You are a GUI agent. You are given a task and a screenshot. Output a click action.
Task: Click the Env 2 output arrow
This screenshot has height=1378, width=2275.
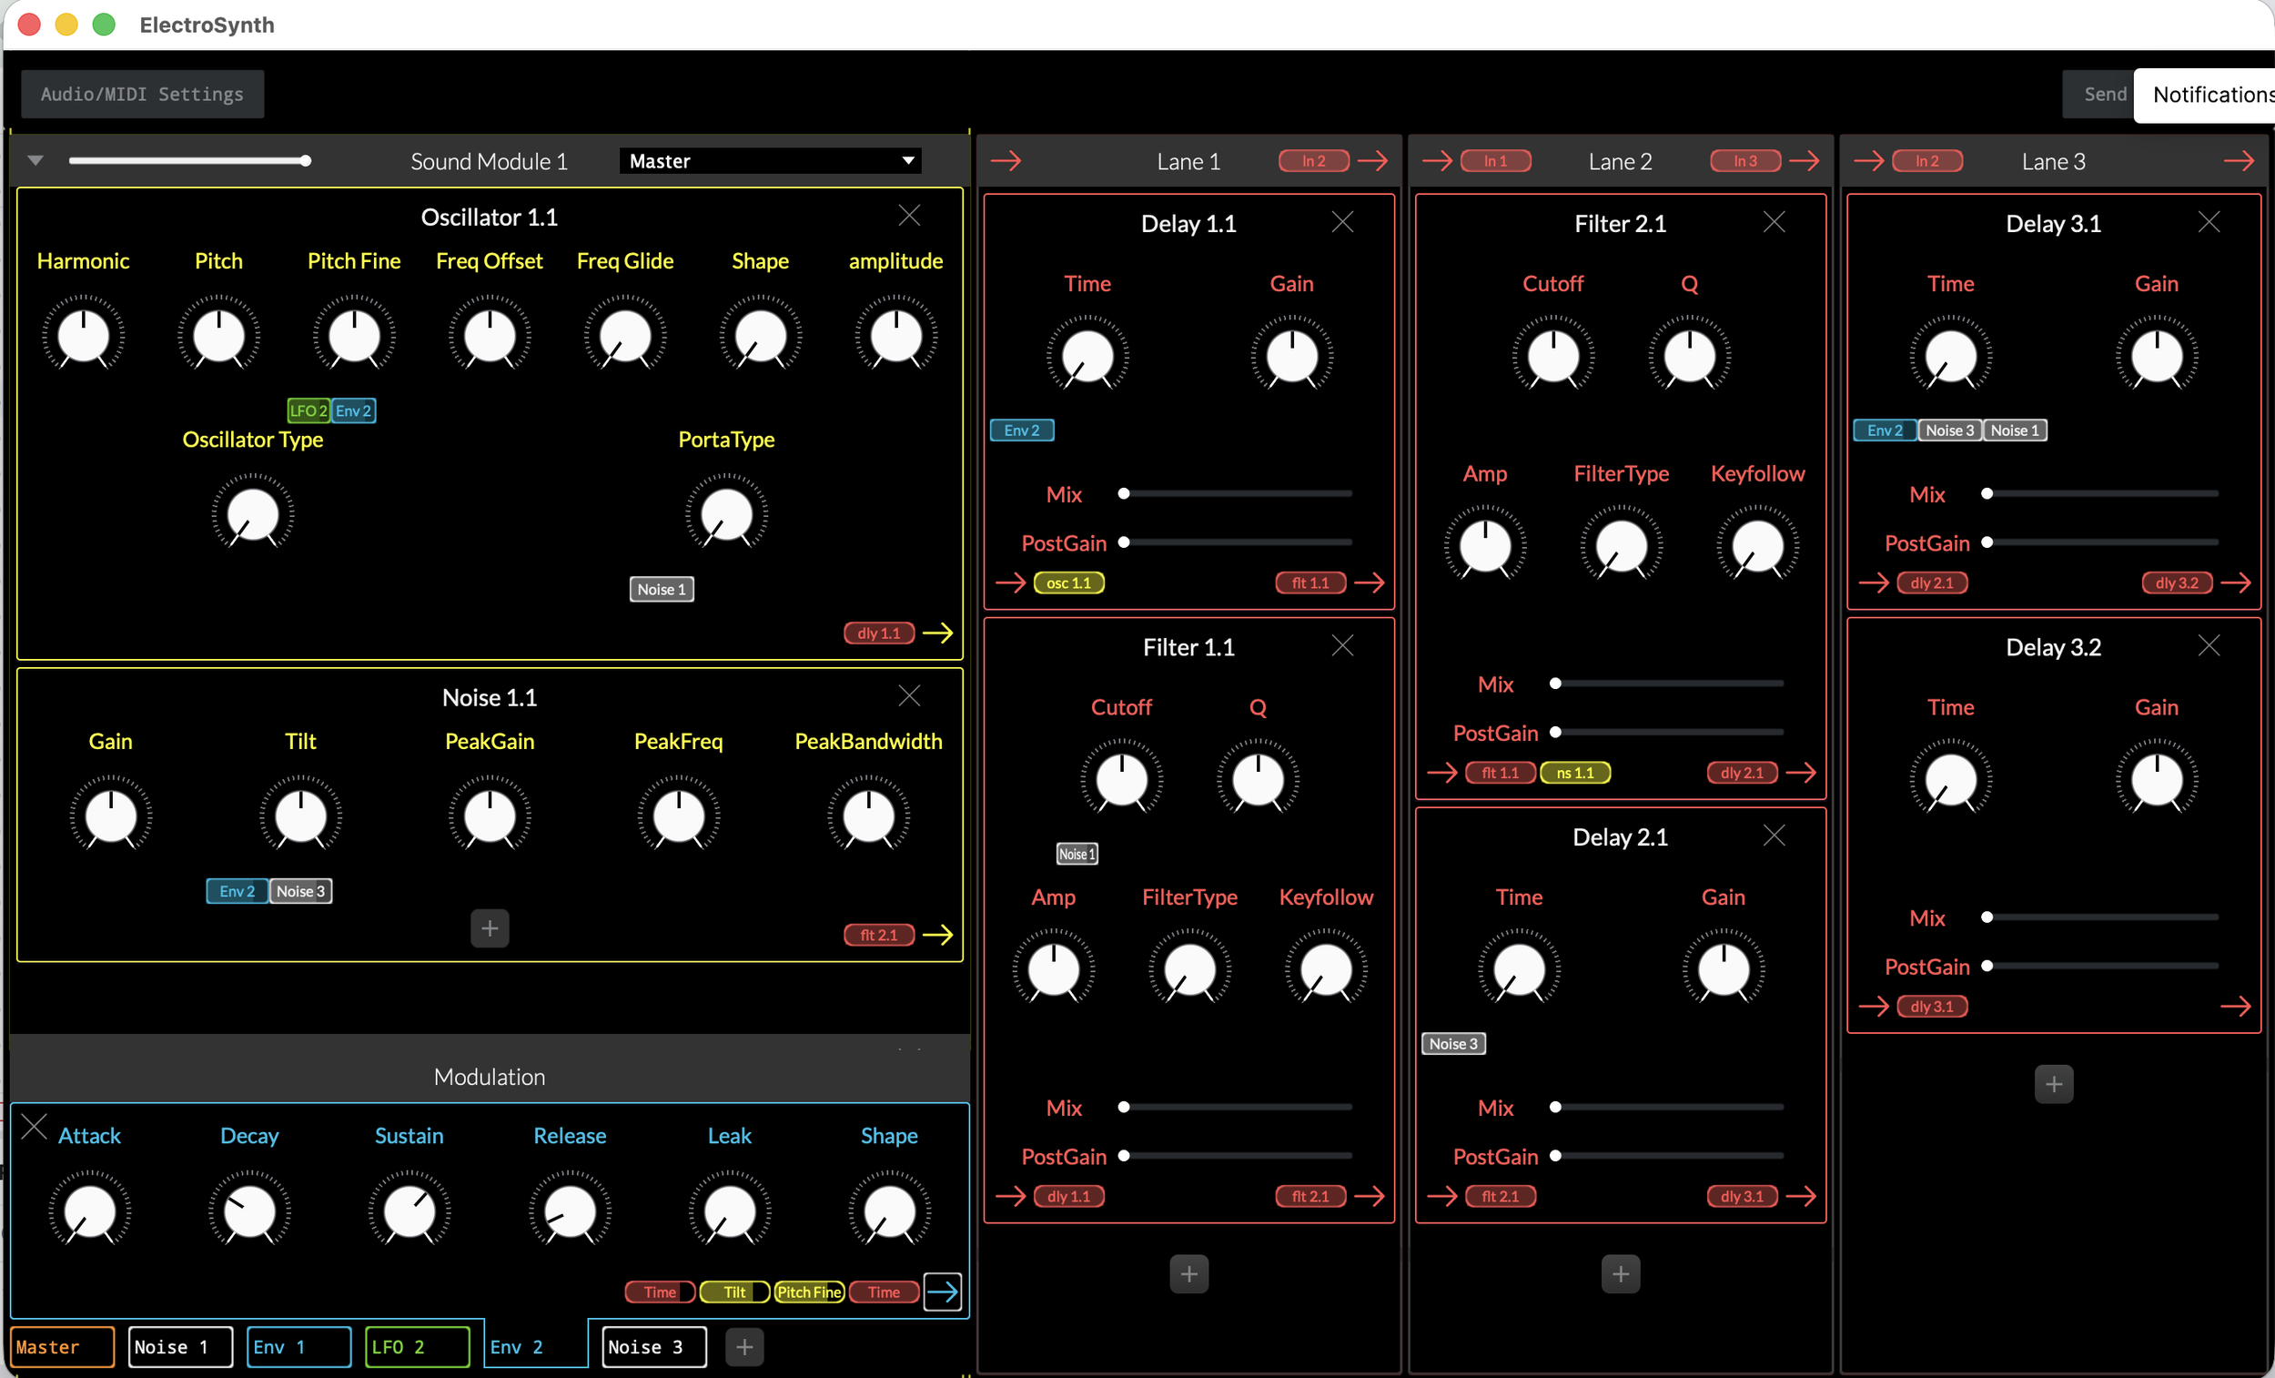(942, 1292)
